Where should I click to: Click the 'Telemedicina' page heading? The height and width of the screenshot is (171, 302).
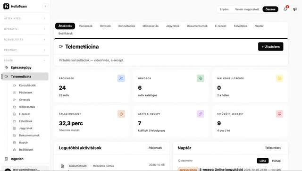82,46
